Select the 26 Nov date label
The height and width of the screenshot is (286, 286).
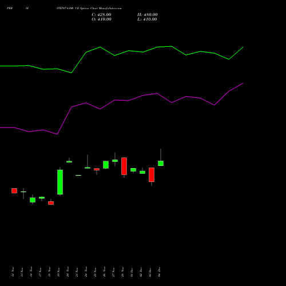point(104,272)
